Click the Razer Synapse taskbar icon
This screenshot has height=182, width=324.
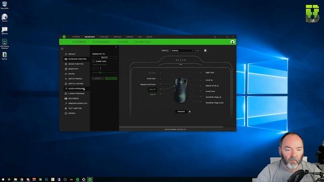click(90, 179)
